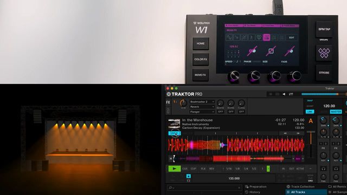This screenshot has width=347, height=195.
Task: Toggle the loop ACTIVE button
Action: (300, 168)
